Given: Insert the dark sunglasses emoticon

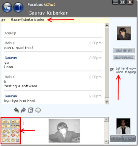Looking at the screenshot, I should tap(17, 126).
